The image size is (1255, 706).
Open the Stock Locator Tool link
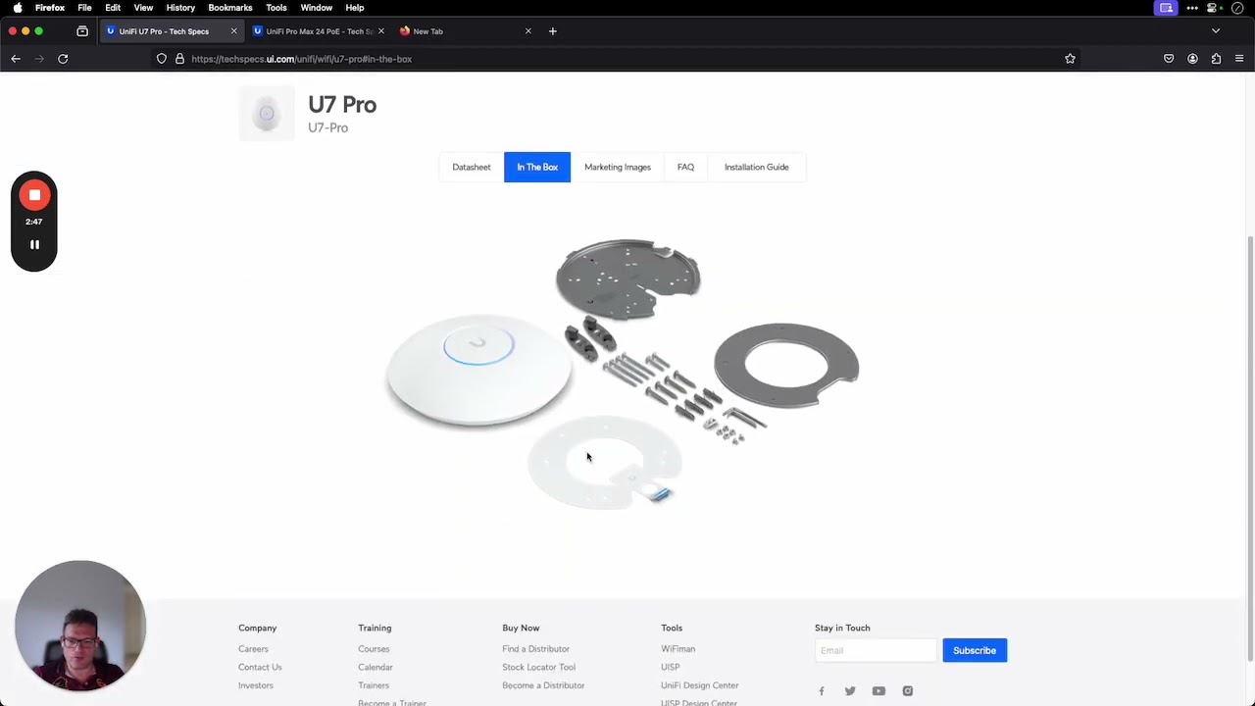coord(538,667)
